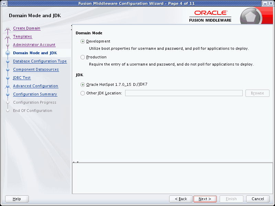Open the Advanced Configuration step

[x=36, y=86]
